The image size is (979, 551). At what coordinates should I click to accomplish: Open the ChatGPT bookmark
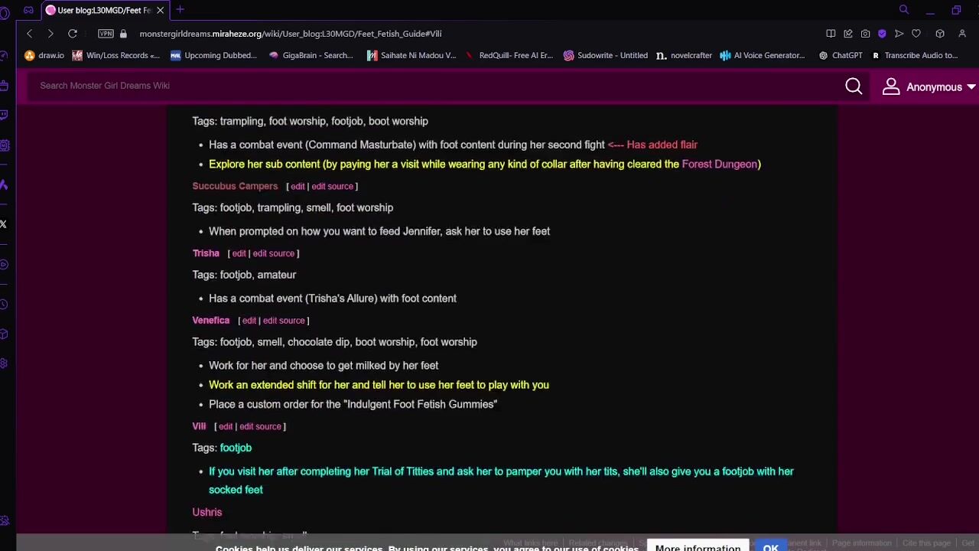click(840, 55)
